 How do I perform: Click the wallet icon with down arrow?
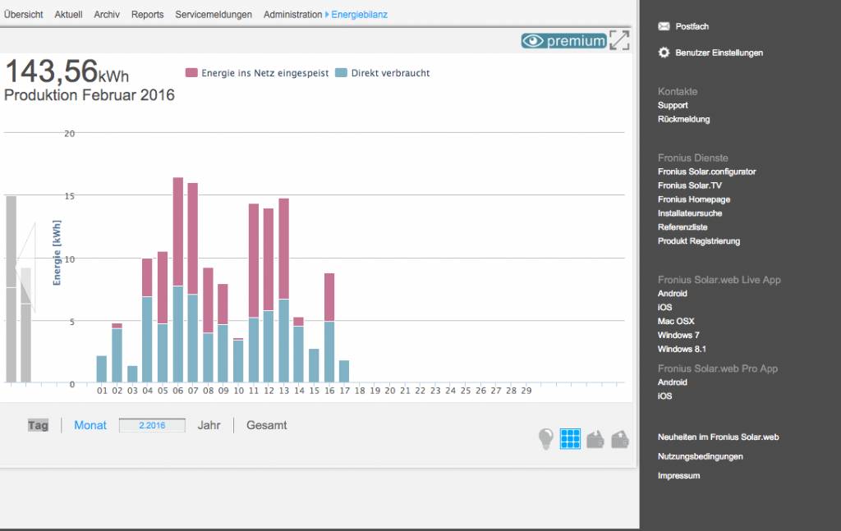pyautogui.click(x=595, y=440)
